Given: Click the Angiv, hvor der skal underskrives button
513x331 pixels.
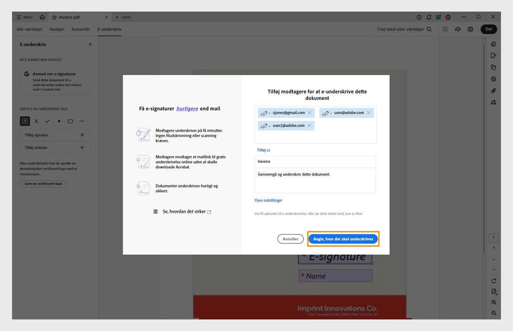Looking at the screenshot, I should coord(343,239).
